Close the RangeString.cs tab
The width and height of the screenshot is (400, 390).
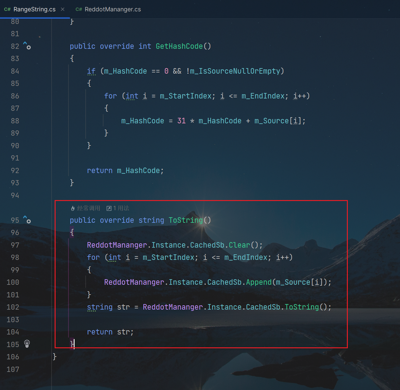click(x=63, y=9)
